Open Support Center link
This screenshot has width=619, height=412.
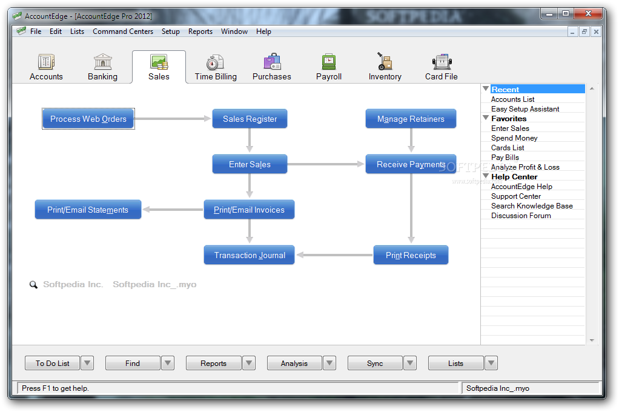pyautogui.click(x=515, y=196)
